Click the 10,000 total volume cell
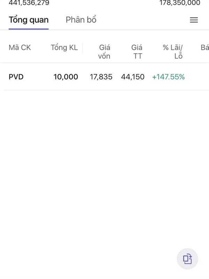Viewport: 209px width, 279px height. tap(65, 77)
